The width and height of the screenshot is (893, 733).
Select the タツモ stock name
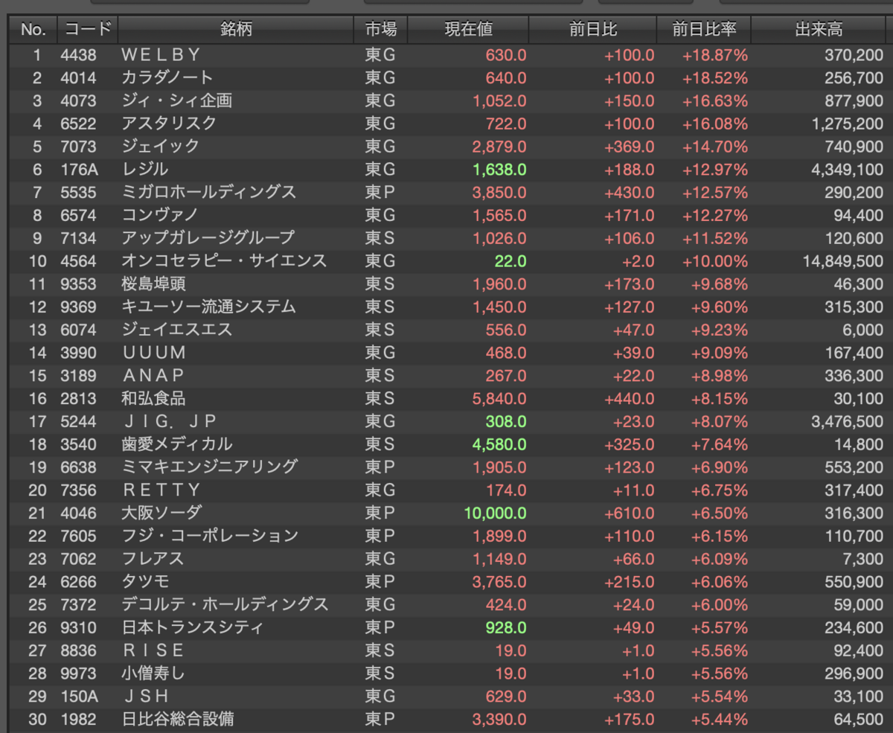click(144, 582)
